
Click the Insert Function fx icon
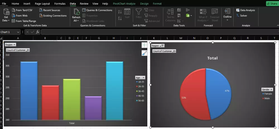[x=38, y=32]
